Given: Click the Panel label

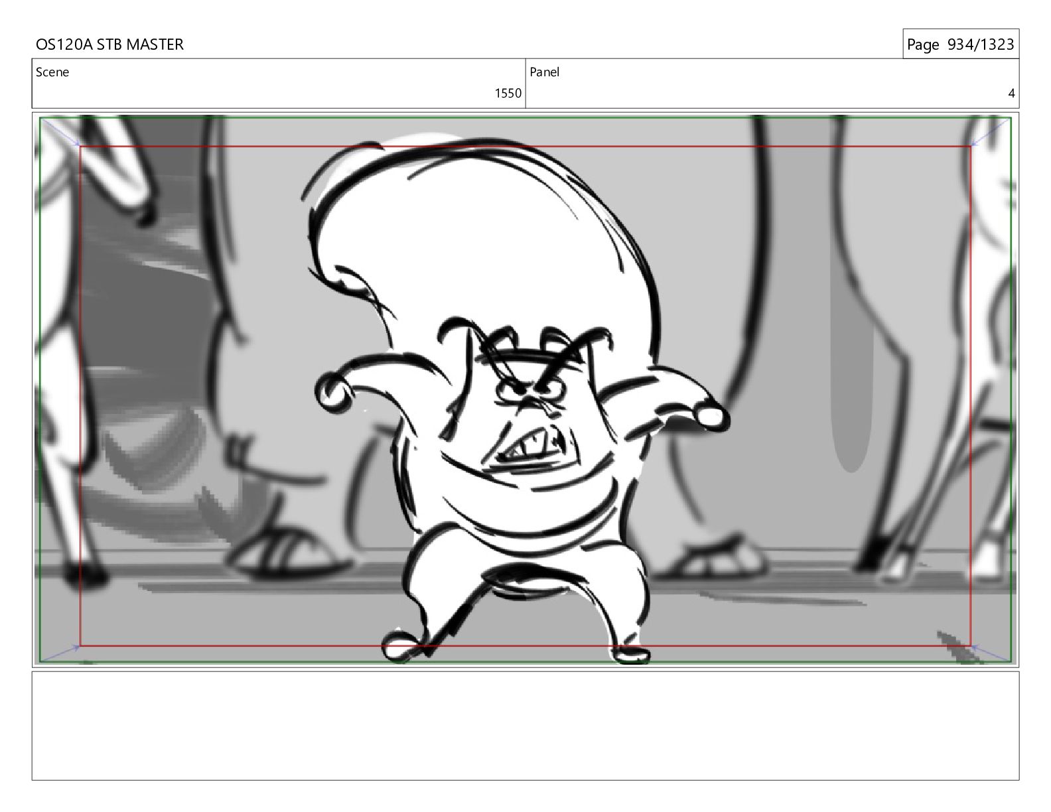Looking at the screenshot, I should (x=544, y=72).
